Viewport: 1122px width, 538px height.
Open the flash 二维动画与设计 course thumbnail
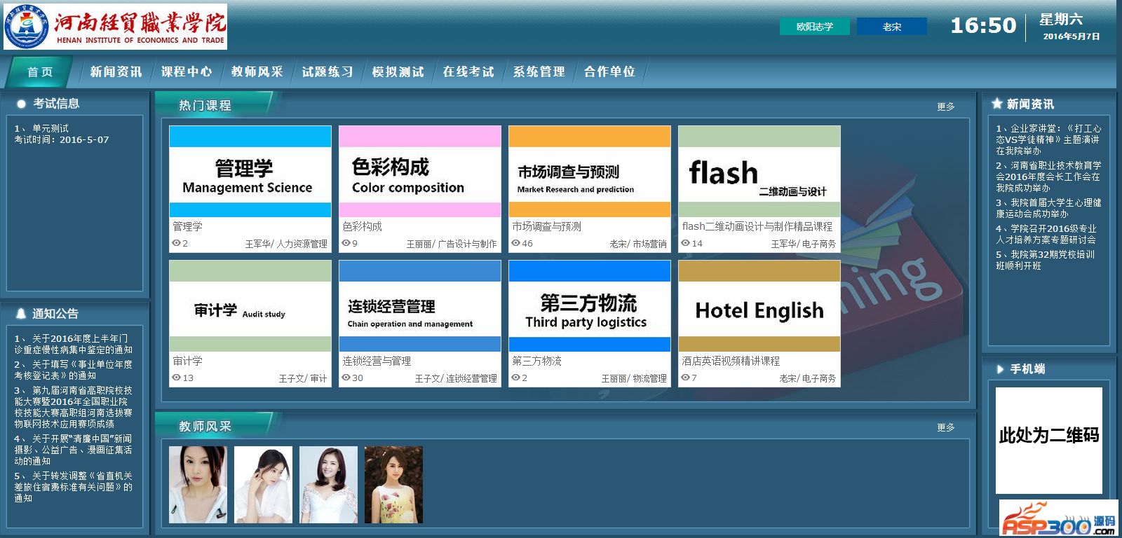tap(759, 171)
